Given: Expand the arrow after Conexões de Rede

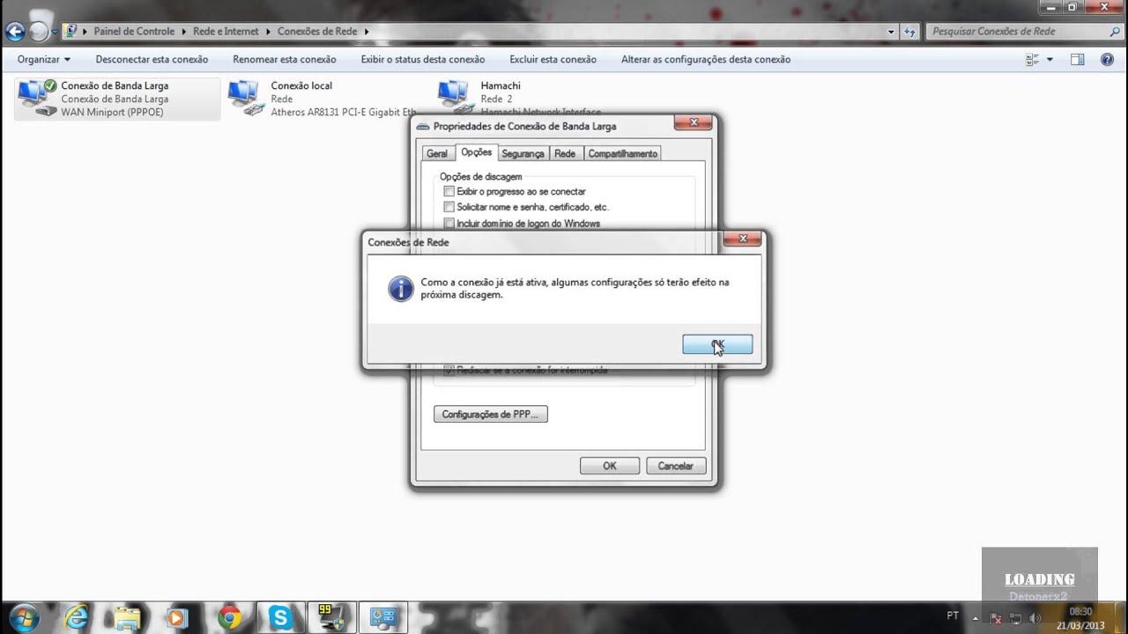Looking at the screenshot, I should pyautogui.click(x=367, y=32).
